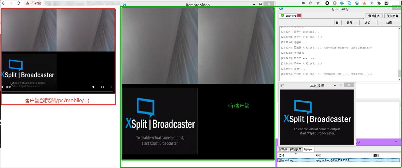This screenshot has height=168, width=402.
Task: Click the last 已连接 log line at 23:34:14
Action: [x=326, y=74]
